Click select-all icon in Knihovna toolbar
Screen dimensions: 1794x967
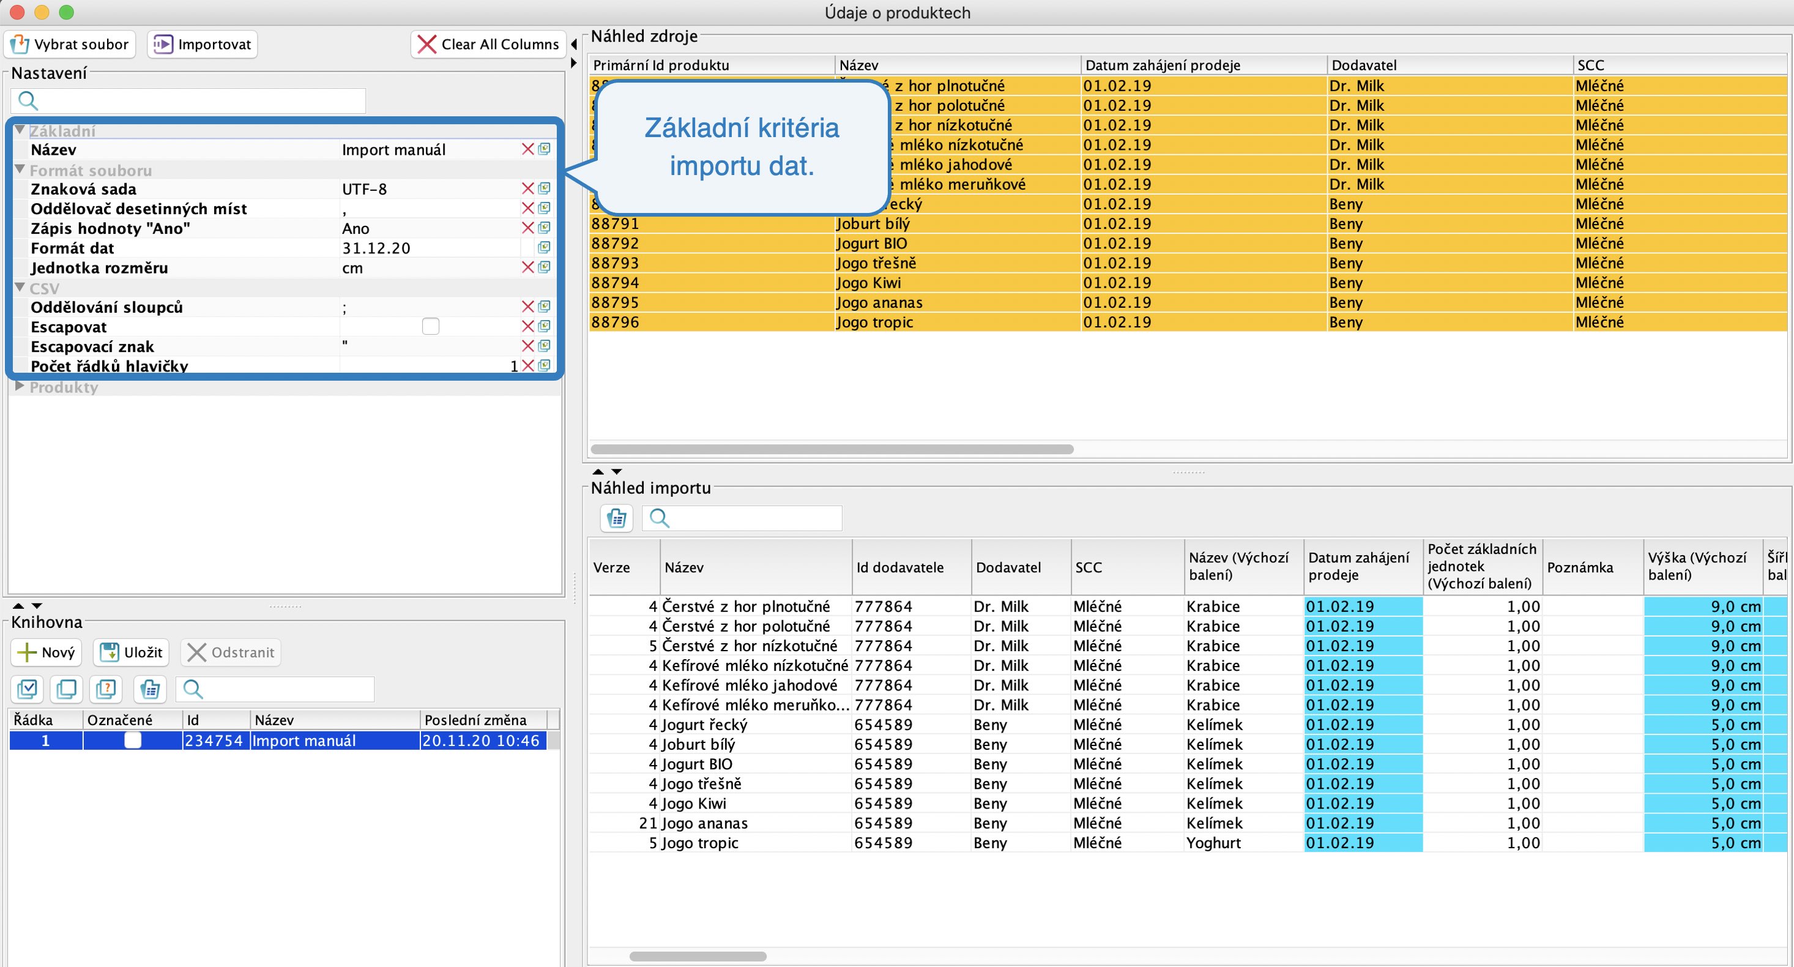(27, 689)
